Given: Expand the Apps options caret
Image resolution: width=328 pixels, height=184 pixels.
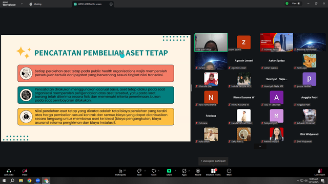Looking at the screenshot, I should 189,171.
